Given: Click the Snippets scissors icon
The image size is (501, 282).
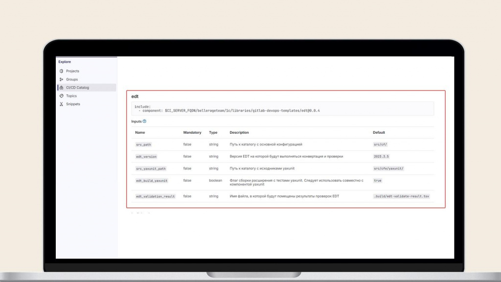Looking at the screenshot, I should 61,104.
